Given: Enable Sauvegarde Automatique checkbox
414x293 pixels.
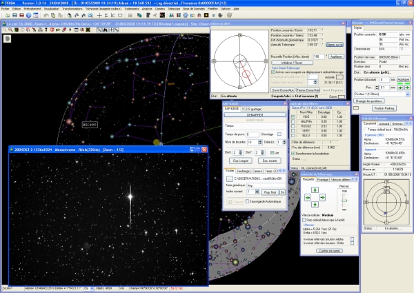Looking at the screenshot, I should tap(248, 201).
